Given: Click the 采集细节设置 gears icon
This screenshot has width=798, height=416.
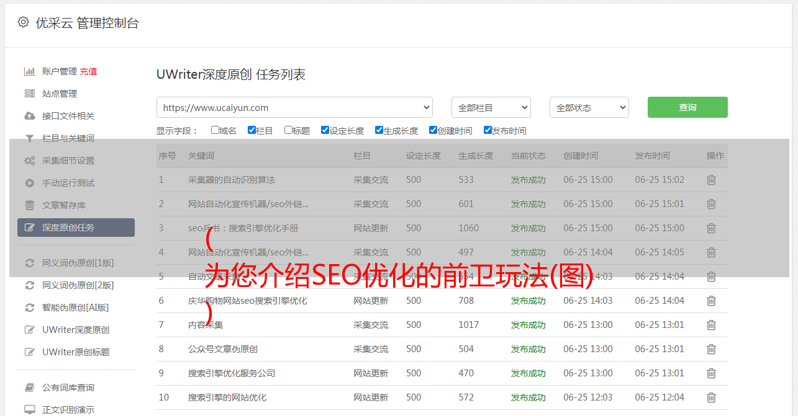Looking at the screenshot, I should click(29, 161).
